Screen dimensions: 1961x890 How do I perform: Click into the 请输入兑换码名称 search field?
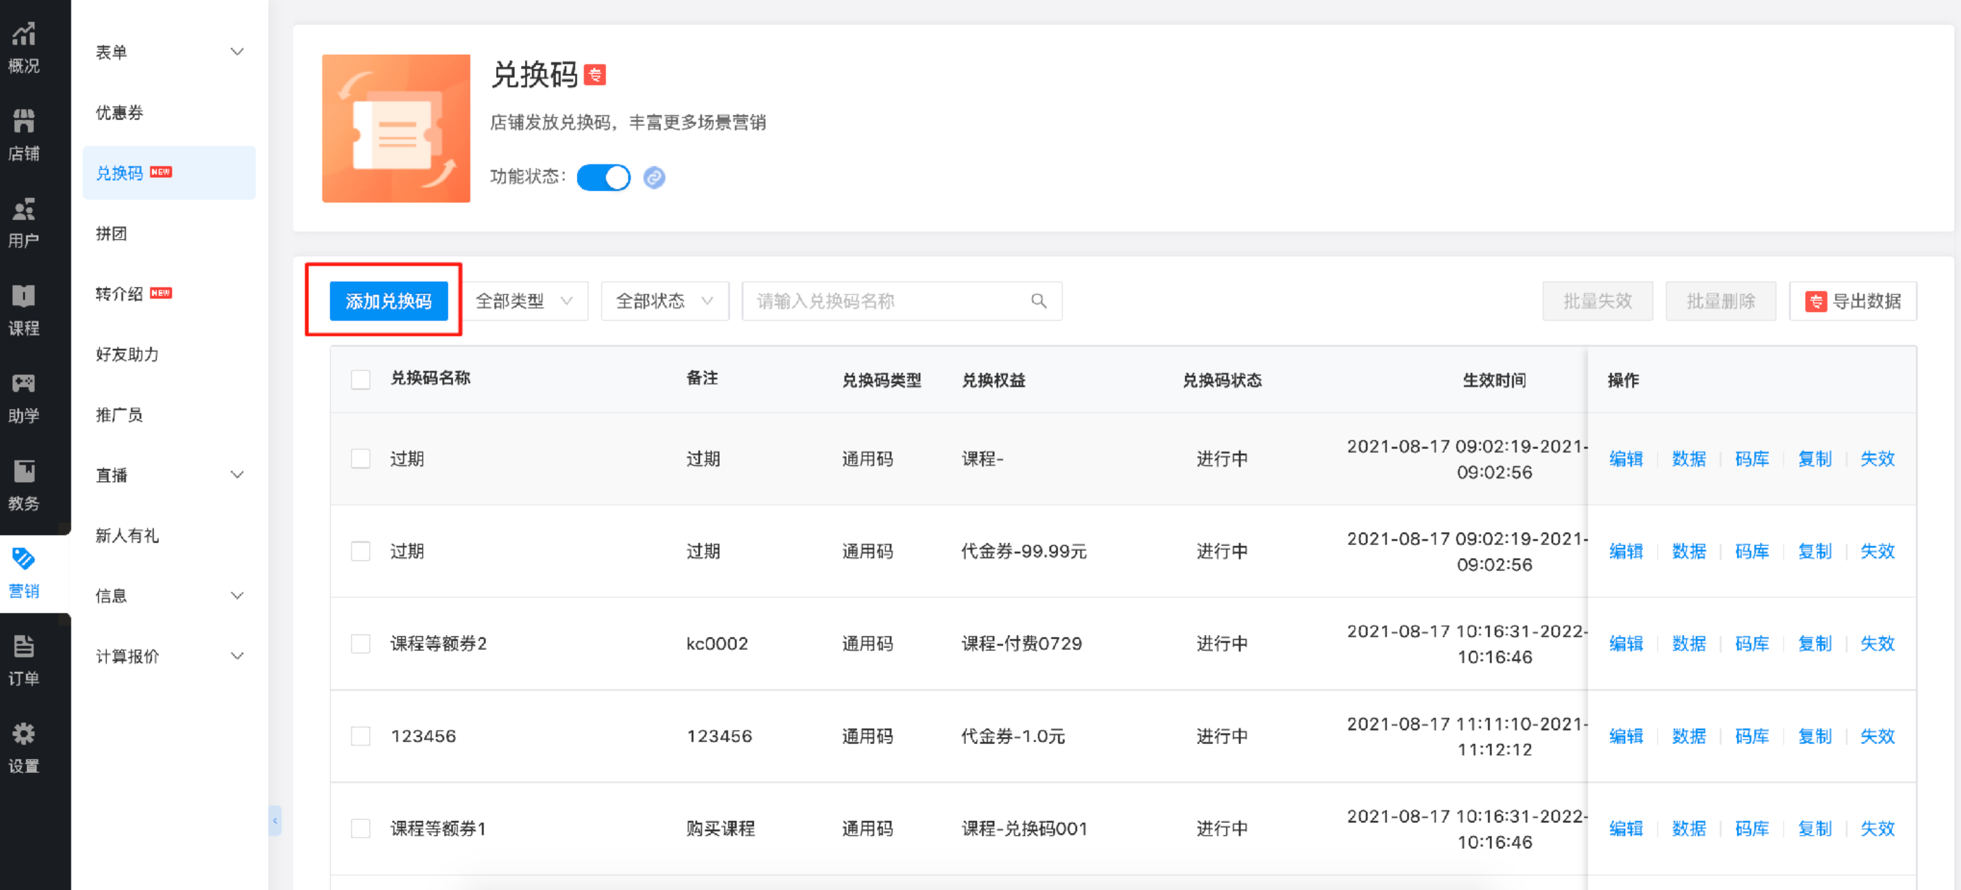click(901, 301)
